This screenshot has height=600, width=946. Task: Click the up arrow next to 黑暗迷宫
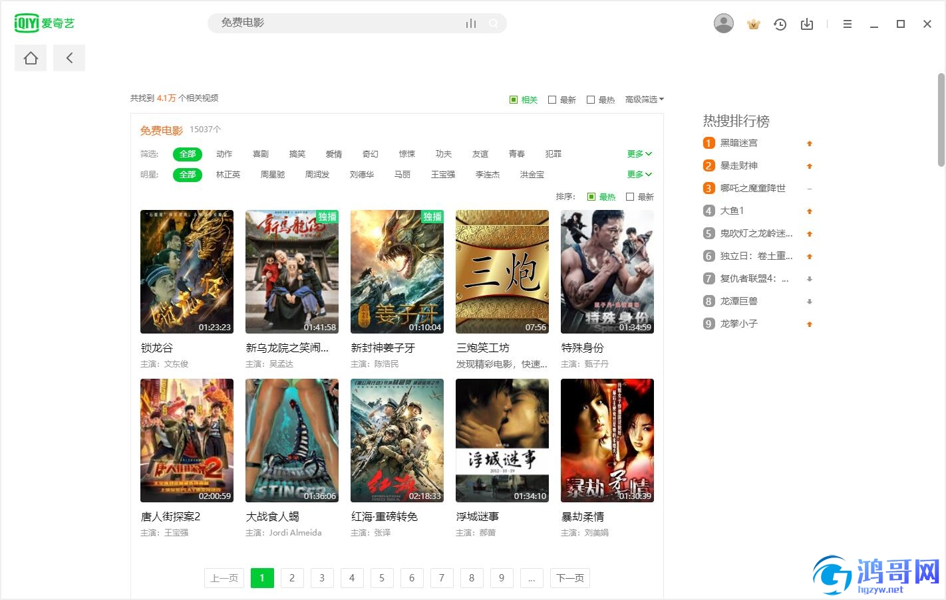[x=810, y=144]
